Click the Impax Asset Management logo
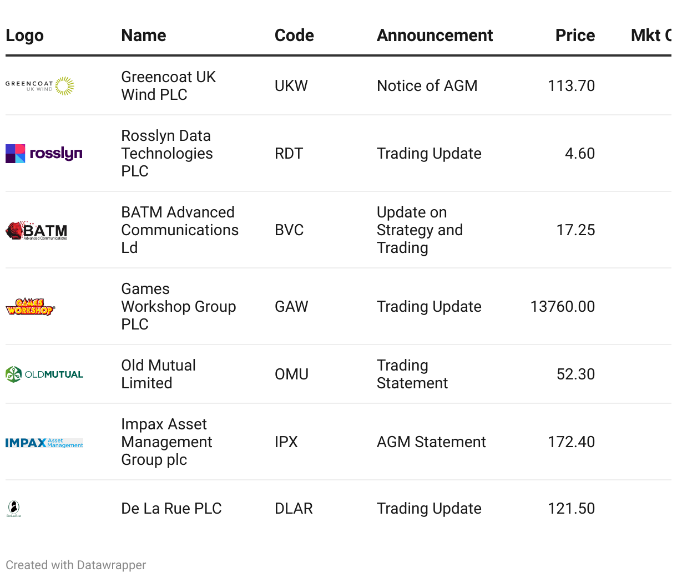 tap(44, 443)
